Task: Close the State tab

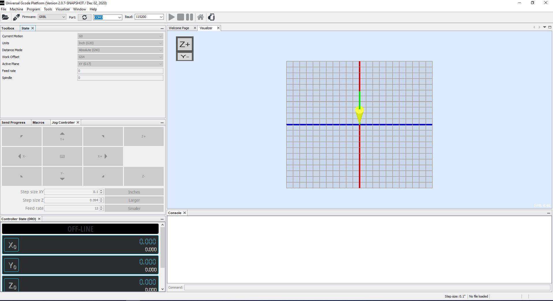Action: 33,28
